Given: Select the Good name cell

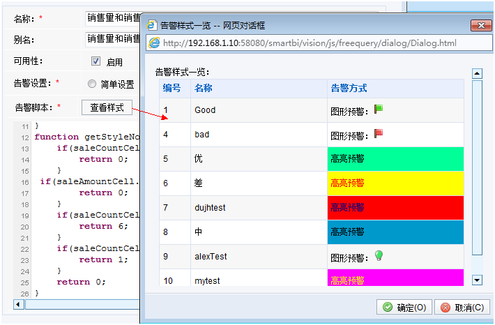Looking at the screenshot, I should click(259, 110).
